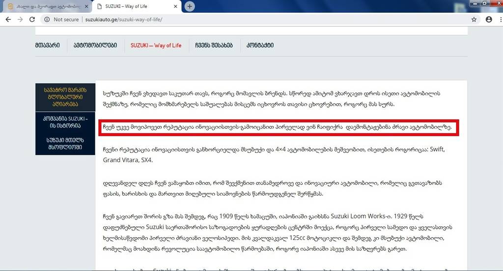Open a new tab with plus button
503x271 pixels.
coord(190,6)
